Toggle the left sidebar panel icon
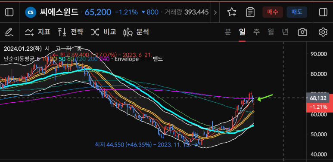This screenshot has width=333, height=162. point(9,12)
